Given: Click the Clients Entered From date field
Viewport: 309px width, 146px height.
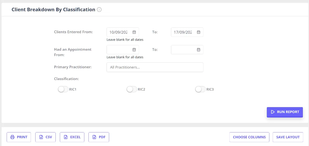Looking at the screenshot, I should [x=123, y=32].
